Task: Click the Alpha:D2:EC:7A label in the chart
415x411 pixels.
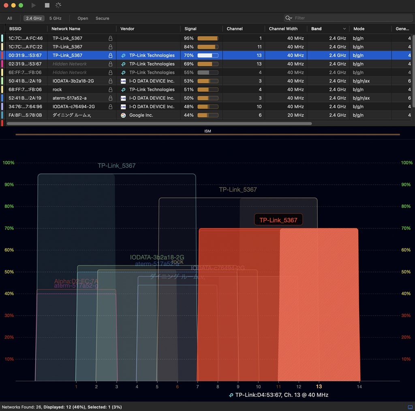Action: tap(76, 281)
